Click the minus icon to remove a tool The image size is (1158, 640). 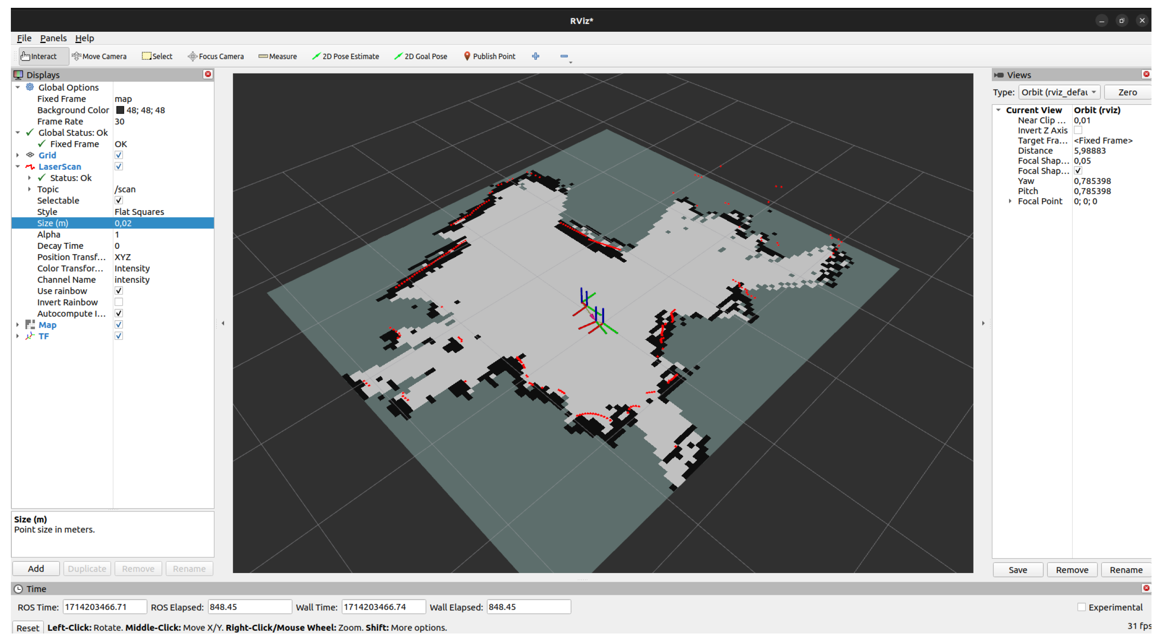pos(564,57)
